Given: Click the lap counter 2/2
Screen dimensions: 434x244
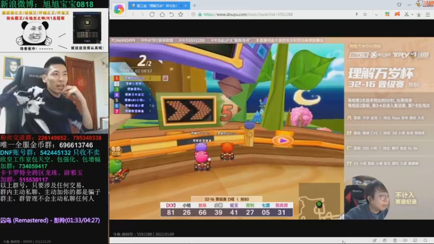Looking at the screenshot, I should (x=144, y=61).
